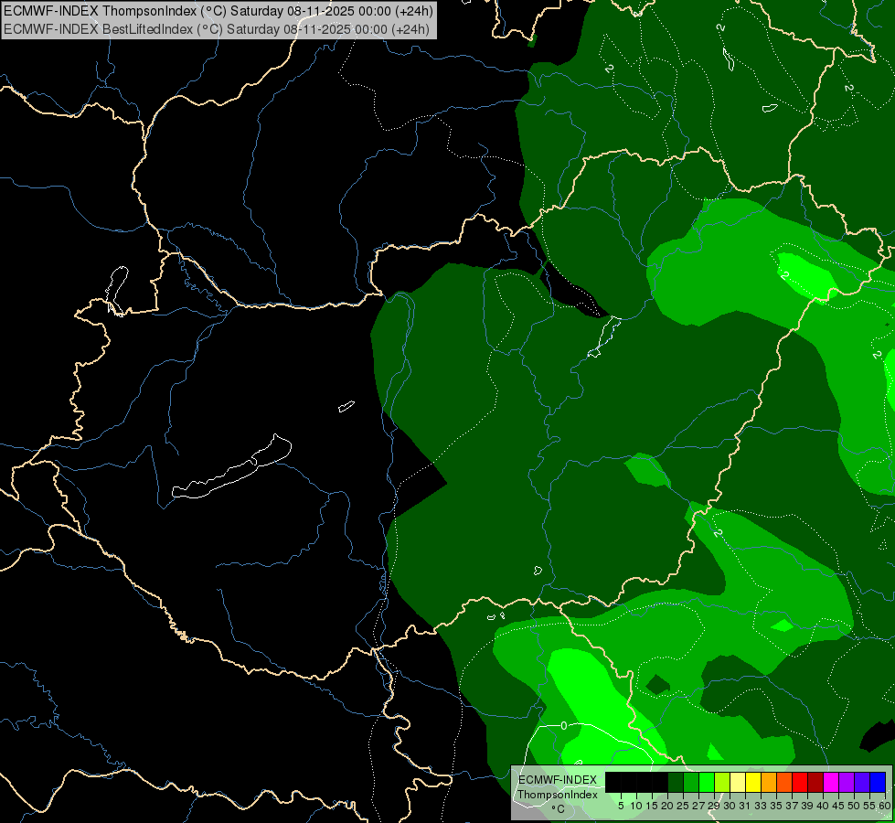Select the blue 55–60 legend swatch

click(877, 782)
